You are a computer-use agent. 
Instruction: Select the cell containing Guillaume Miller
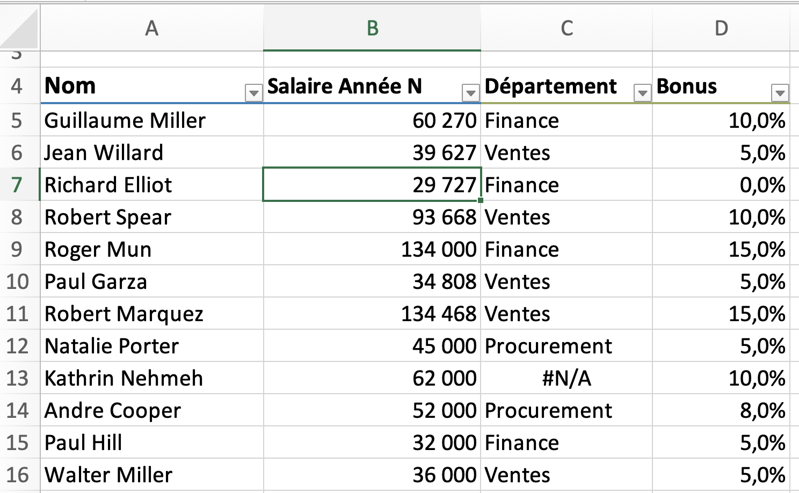point(152,120)
